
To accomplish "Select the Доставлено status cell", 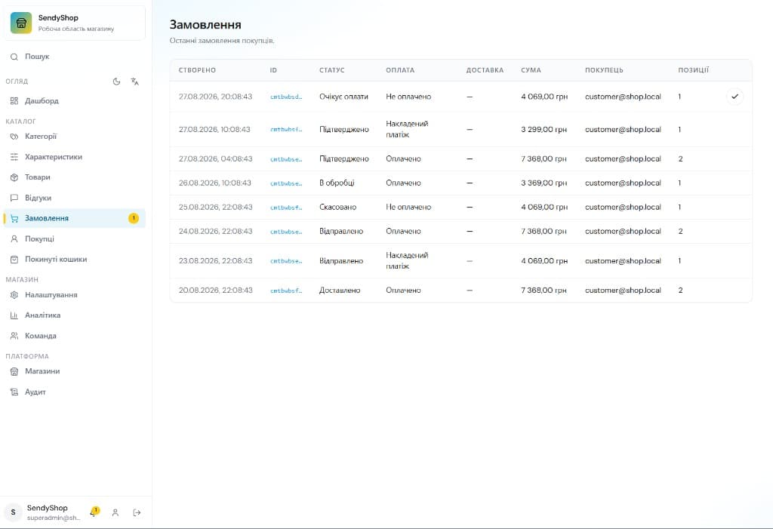I will (x=340, y=291).
